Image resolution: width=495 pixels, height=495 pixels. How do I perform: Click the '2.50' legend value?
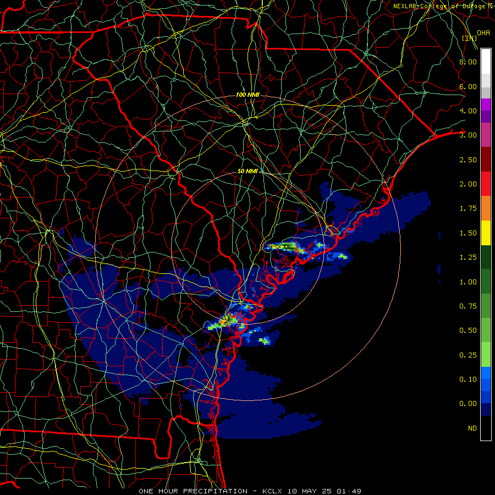pyautogui.click(x=468, y=159)
